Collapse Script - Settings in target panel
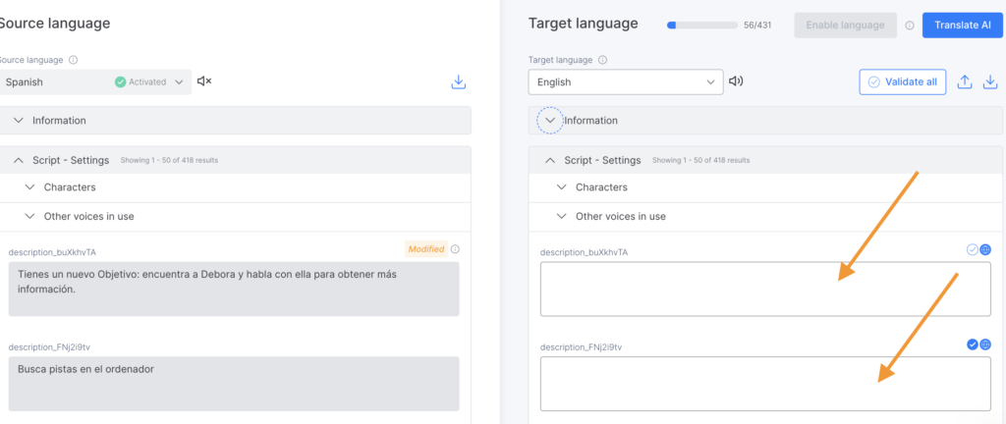Viewport: 1006px width, 424px height. point(550,160)
